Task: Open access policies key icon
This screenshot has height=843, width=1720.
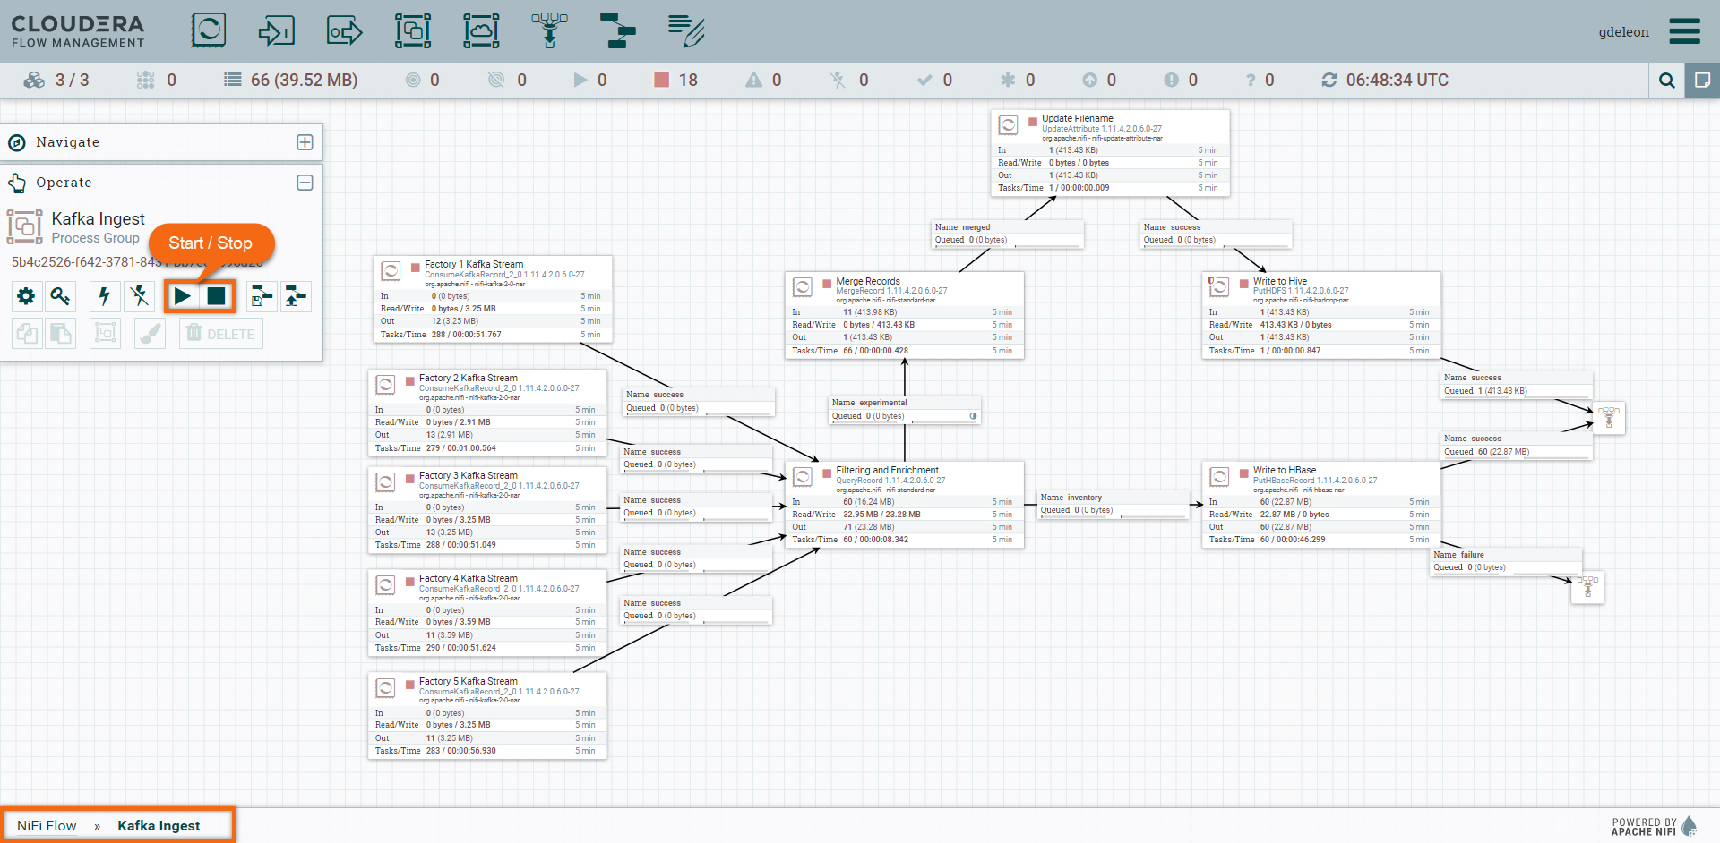Action: click(60, 296)
